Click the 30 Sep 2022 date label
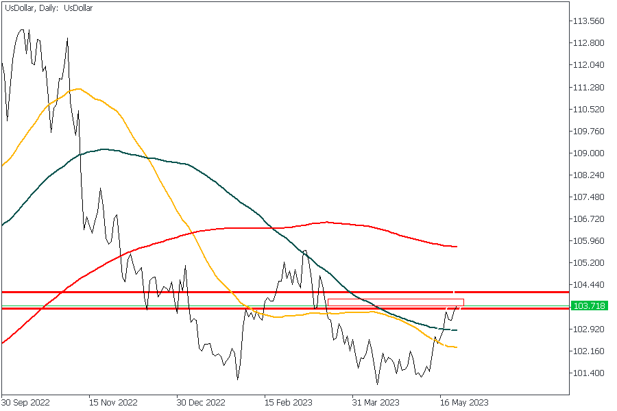The image size is (617, 411). (25, 402)
